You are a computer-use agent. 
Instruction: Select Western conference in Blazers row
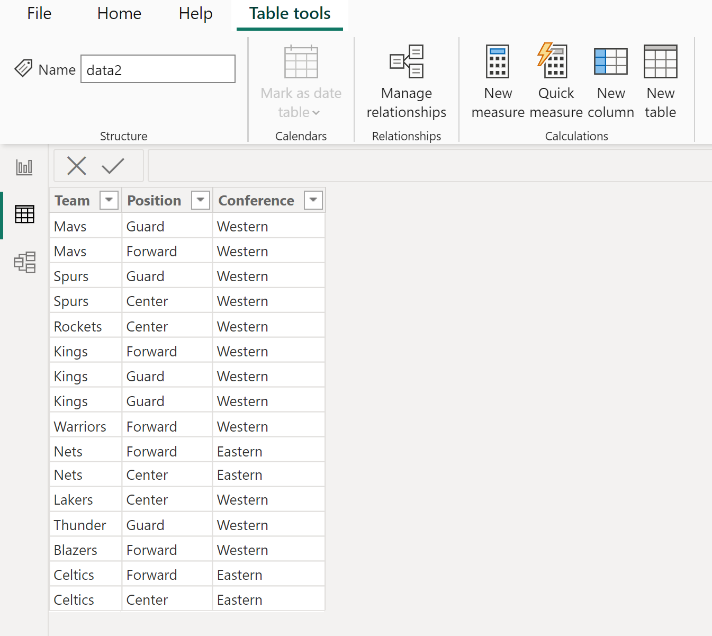pyautogui.click(x=269, y=550)
